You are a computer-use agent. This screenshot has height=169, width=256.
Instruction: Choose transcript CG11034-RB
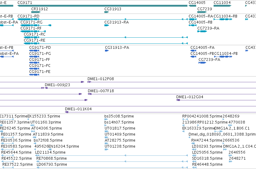click(226, 16)
